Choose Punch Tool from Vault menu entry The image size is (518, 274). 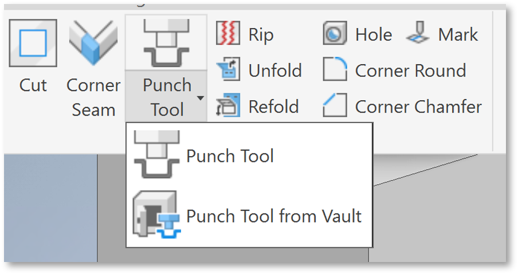249,216
